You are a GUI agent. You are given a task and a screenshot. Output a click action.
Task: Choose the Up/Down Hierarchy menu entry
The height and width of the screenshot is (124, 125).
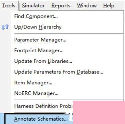point(67,27)
